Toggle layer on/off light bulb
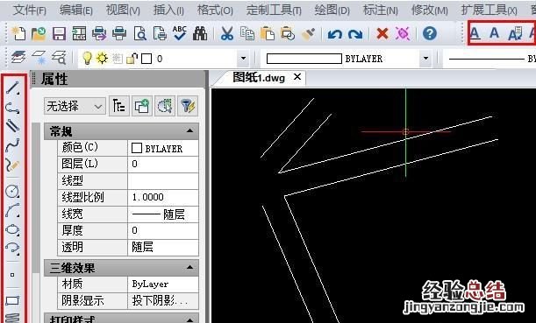 pos(88,59)
